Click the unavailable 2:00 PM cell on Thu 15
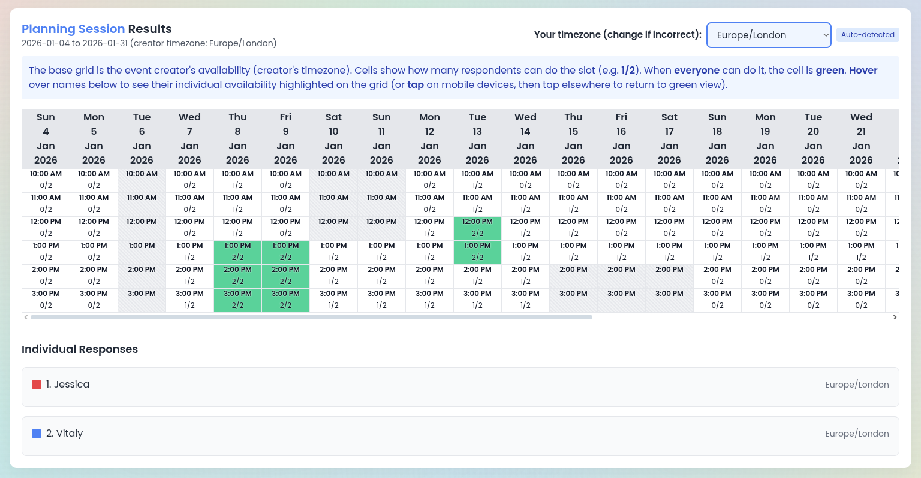The image size is (921, 478). [x=573, y=276]
